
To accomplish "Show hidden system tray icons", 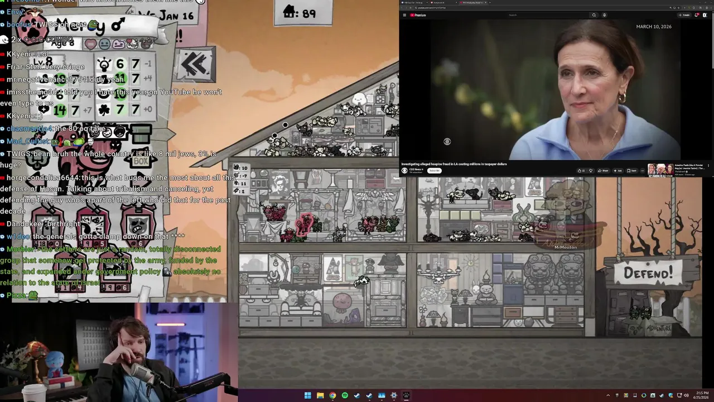I will (x=608, y=395).
